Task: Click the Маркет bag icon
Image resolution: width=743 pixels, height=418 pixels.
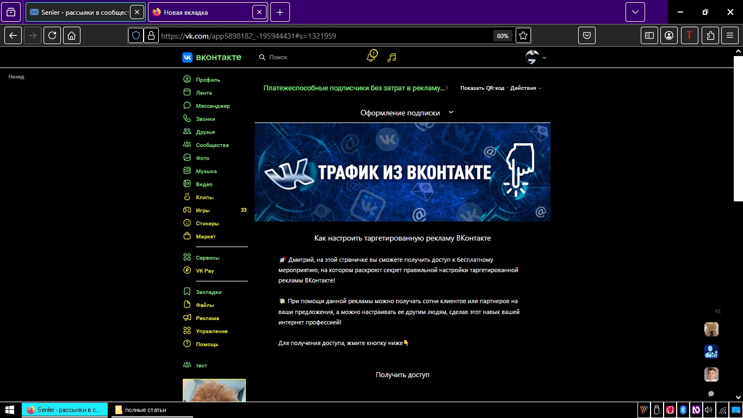Action: tap(187, 236)
